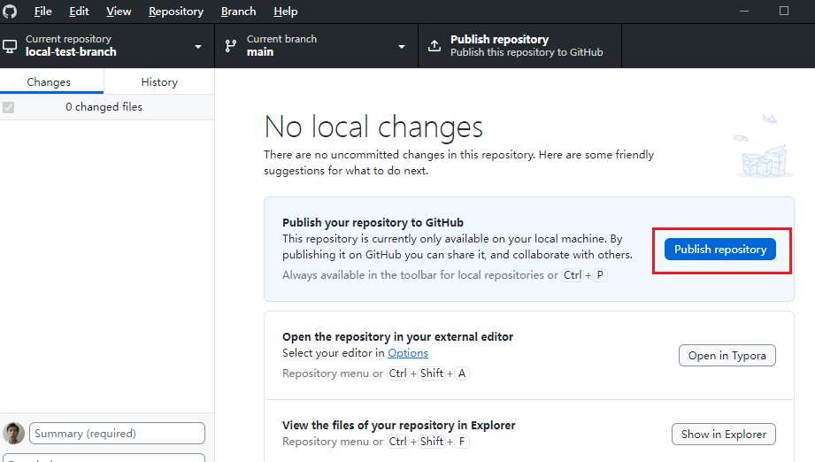Click the Show in Explorer button

coord(724,434)
